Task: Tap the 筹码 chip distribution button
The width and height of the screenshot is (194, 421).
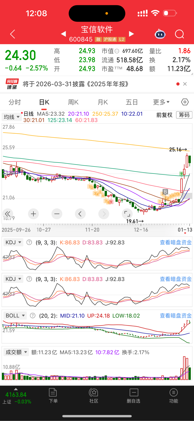Action: [184, 115]
